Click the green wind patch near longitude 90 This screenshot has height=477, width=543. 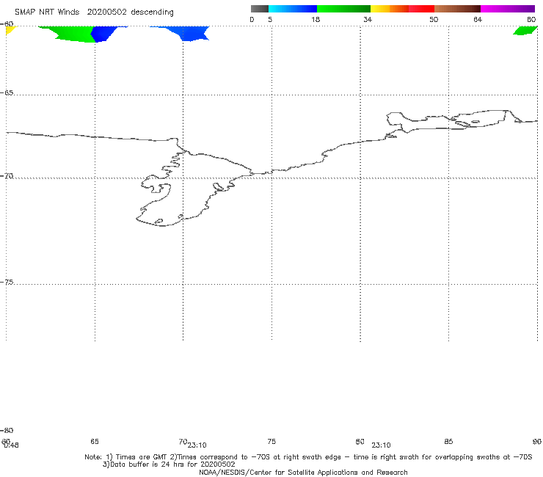click(525, 31)
